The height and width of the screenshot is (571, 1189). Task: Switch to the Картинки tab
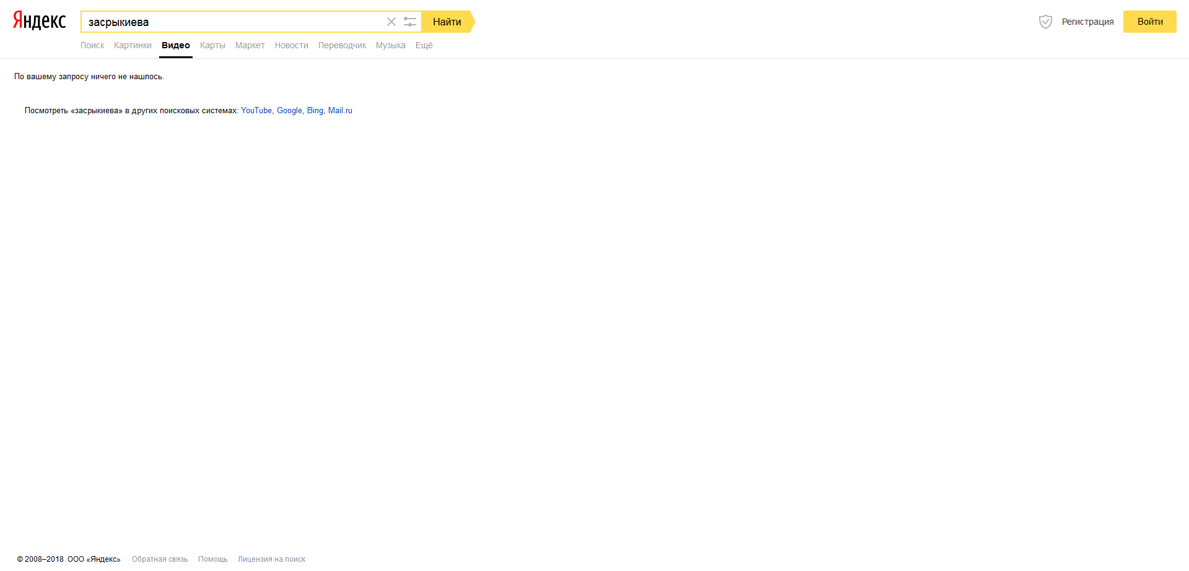pyautogui.click(x=133, y=45)
